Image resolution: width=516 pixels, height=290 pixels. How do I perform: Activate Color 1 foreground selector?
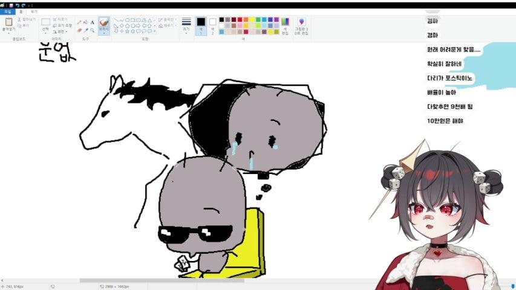tap(201, 25)
